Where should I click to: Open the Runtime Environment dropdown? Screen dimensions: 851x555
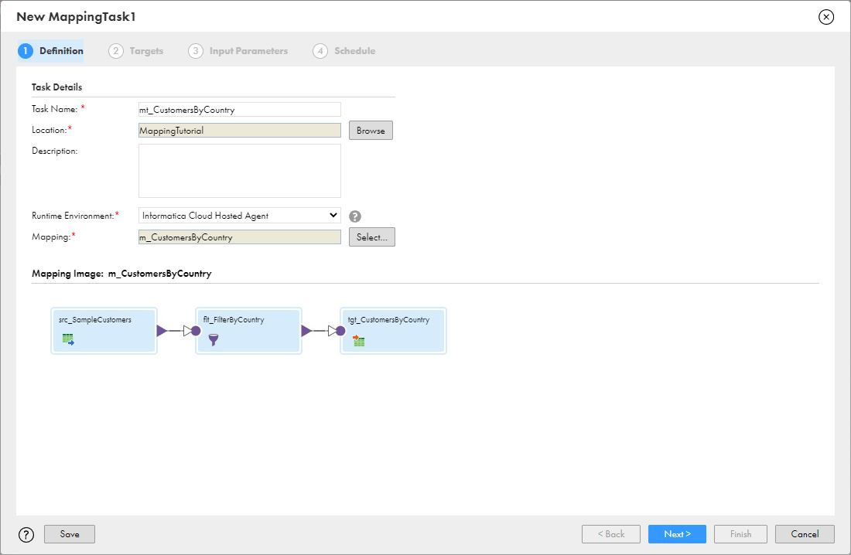click(239, 216)
